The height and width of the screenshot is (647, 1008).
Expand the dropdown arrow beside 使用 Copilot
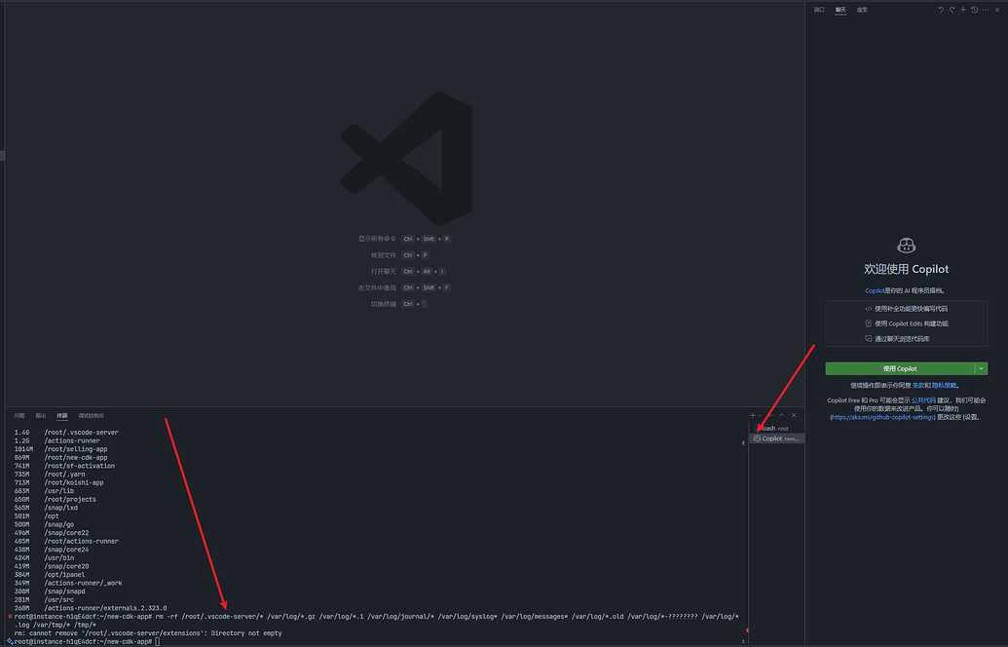pyautogui.click(x=981, y=368)
